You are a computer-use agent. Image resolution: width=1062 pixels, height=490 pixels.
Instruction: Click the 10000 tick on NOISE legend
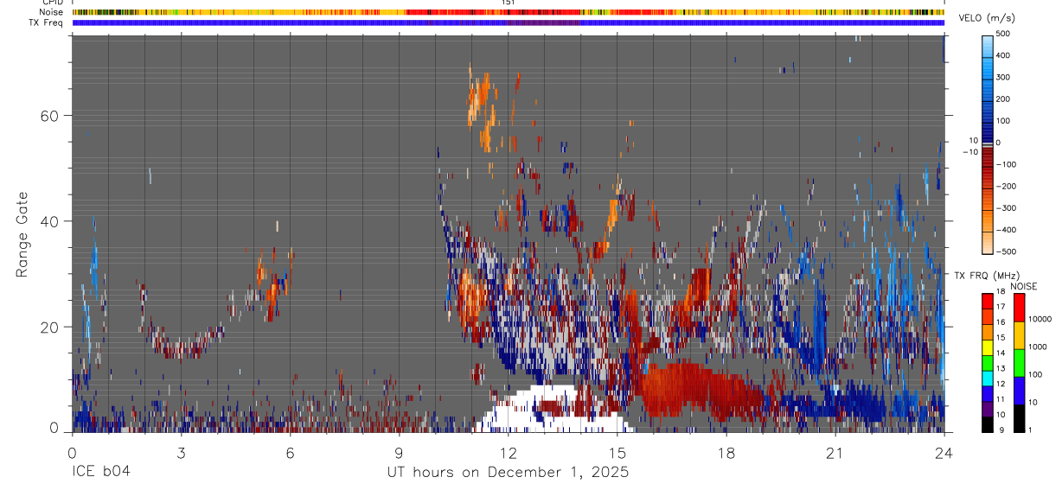(x=1040, y=319)
